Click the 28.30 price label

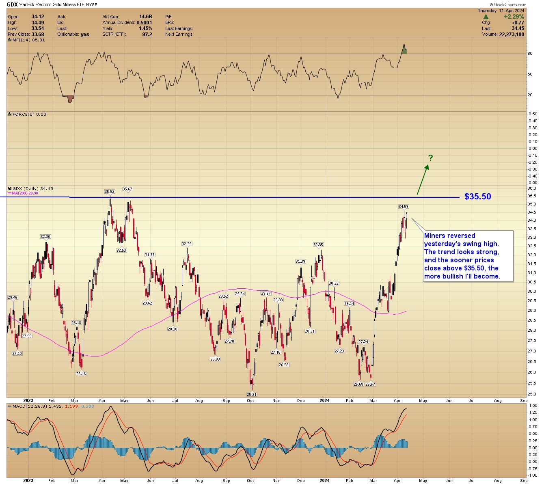tap(173, 329)
